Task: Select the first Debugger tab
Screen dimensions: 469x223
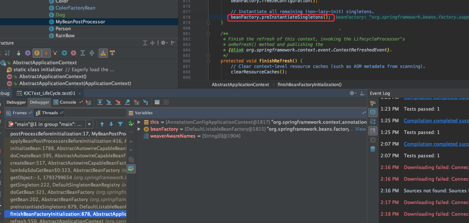Action: (16, 102)
